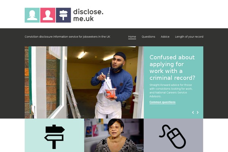Go to the Advice page
Viewport: 228px width, 152px height.
point(165,36)
